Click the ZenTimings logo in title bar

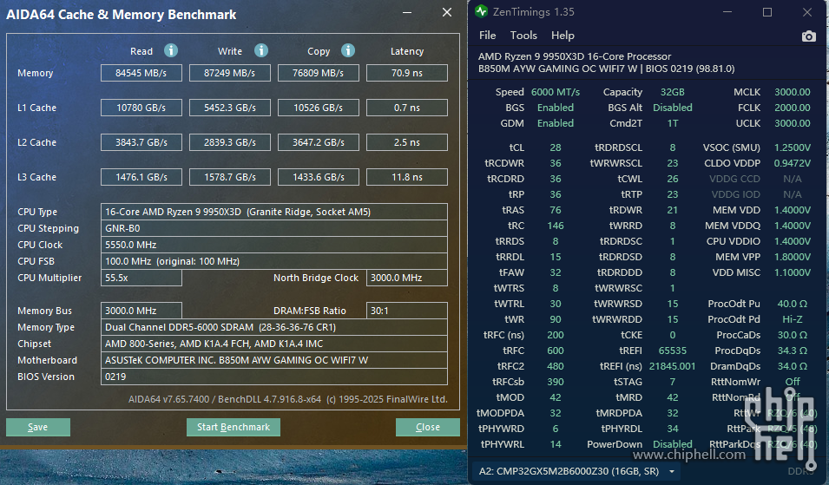pyautogui.click(x=481, y=12)
